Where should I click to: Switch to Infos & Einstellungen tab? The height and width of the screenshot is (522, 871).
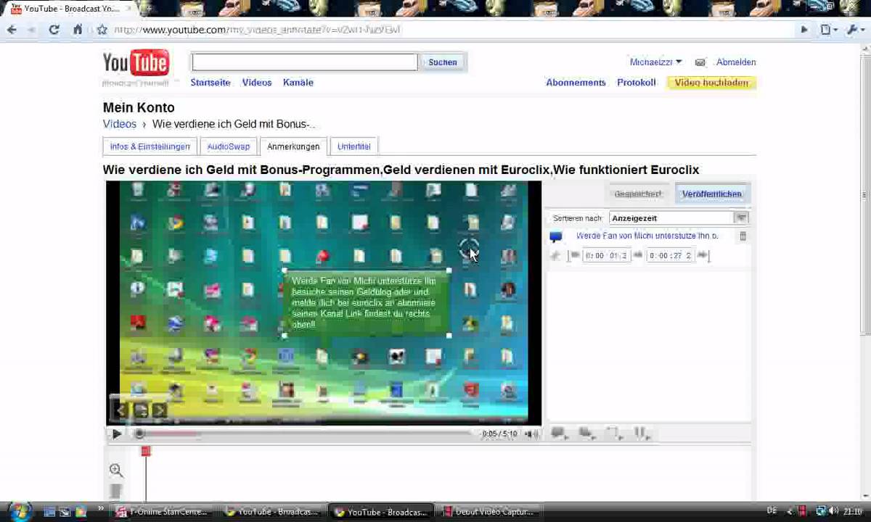click(x=150, y=146)
